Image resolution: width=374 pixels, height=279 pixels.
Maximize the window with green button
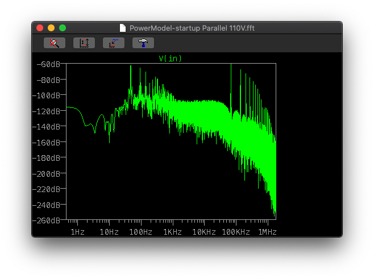[x=63, y=28]
